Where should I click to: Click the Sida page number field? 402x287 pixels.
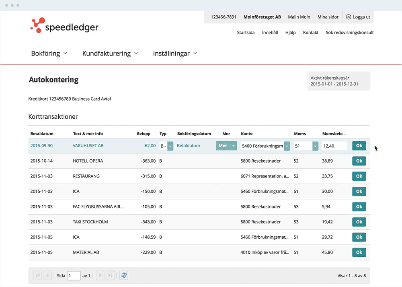click(x=74, y=276)
